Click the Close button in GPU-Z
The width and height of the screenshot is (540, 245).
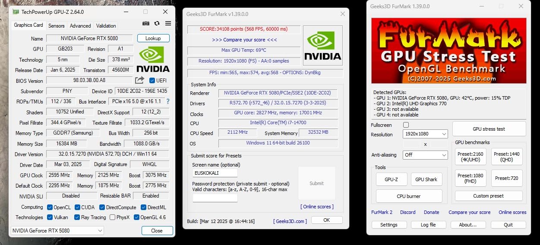click(157, 231)
